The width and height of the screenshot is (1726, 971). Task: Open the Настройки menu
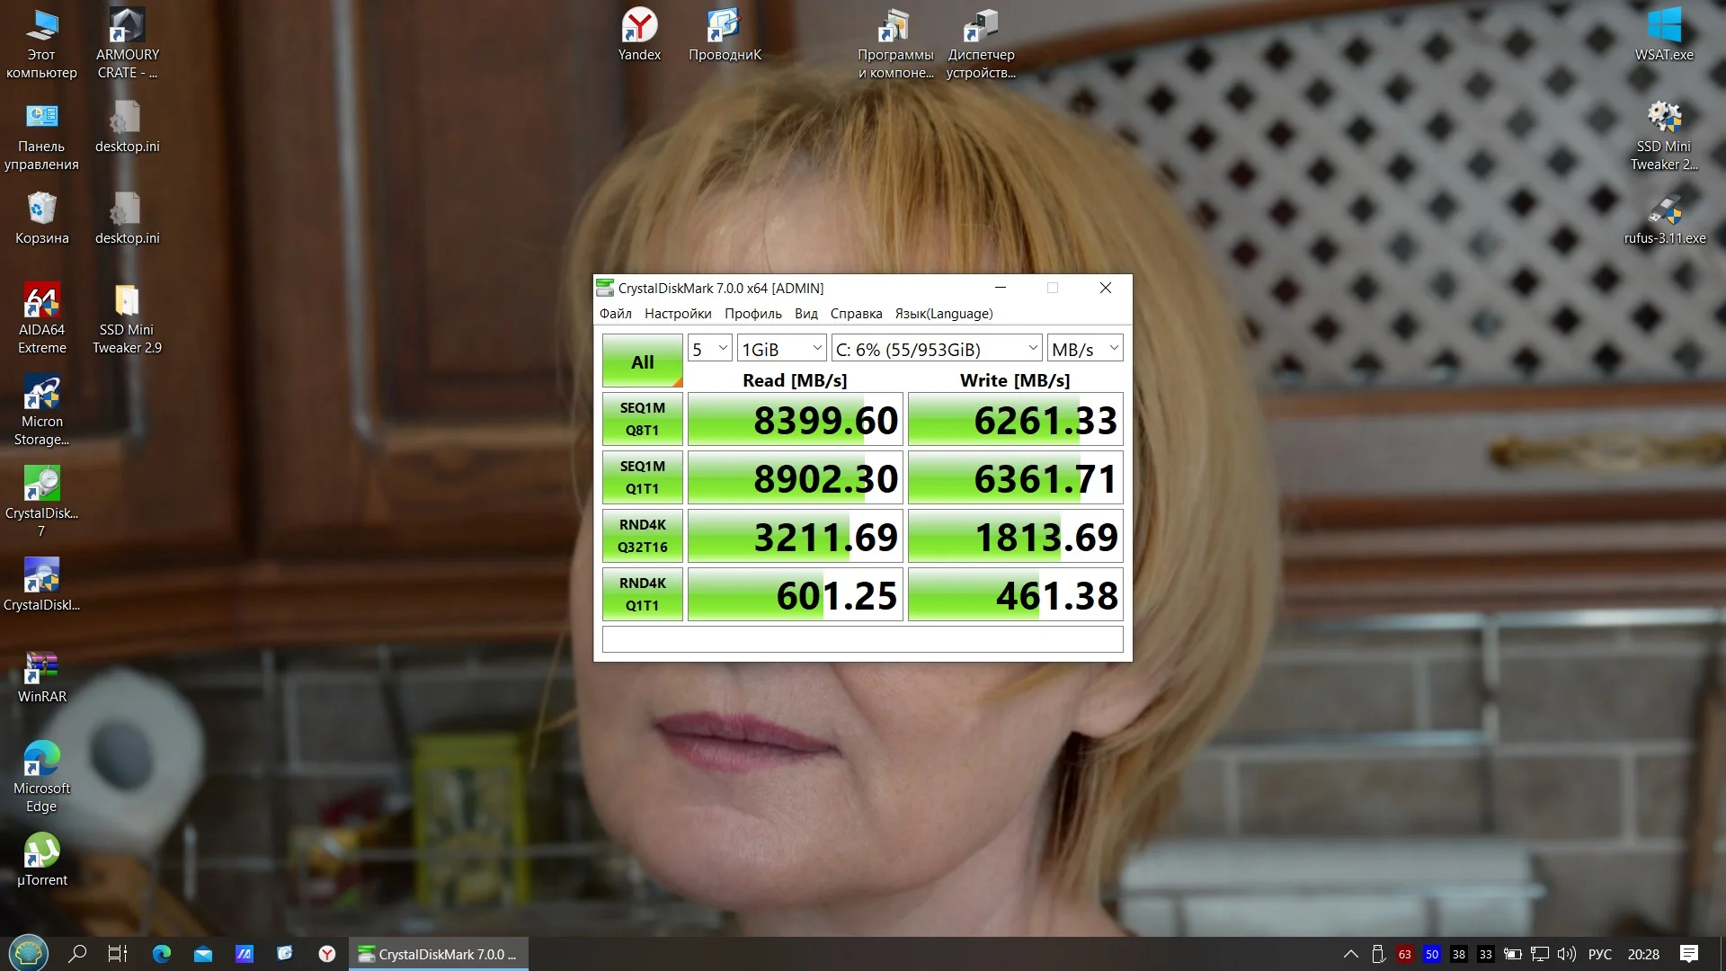tap(678, 314)
